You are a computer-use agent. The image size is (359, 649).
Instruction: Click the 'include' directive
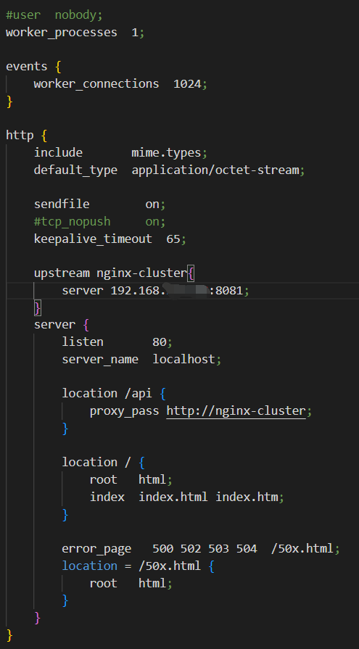point(58,153)
